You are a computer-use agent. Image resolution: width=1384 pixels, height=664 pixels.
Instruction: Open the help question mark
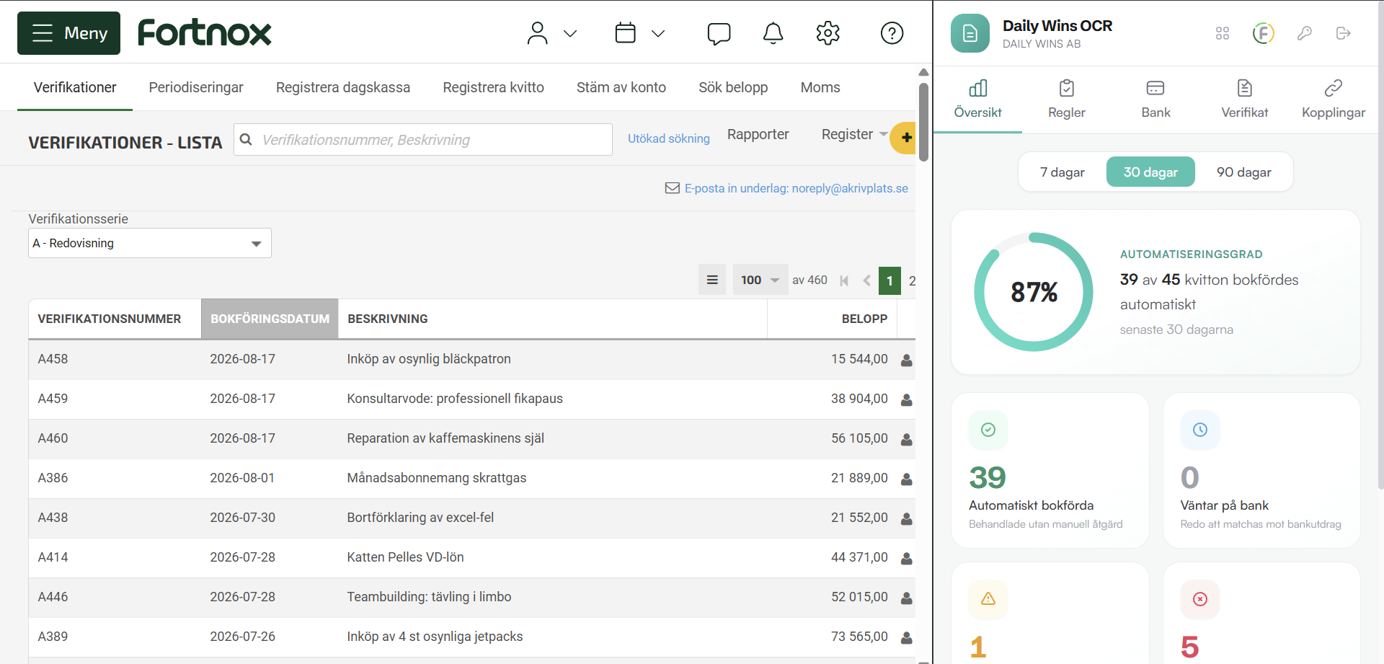[892, 33]
